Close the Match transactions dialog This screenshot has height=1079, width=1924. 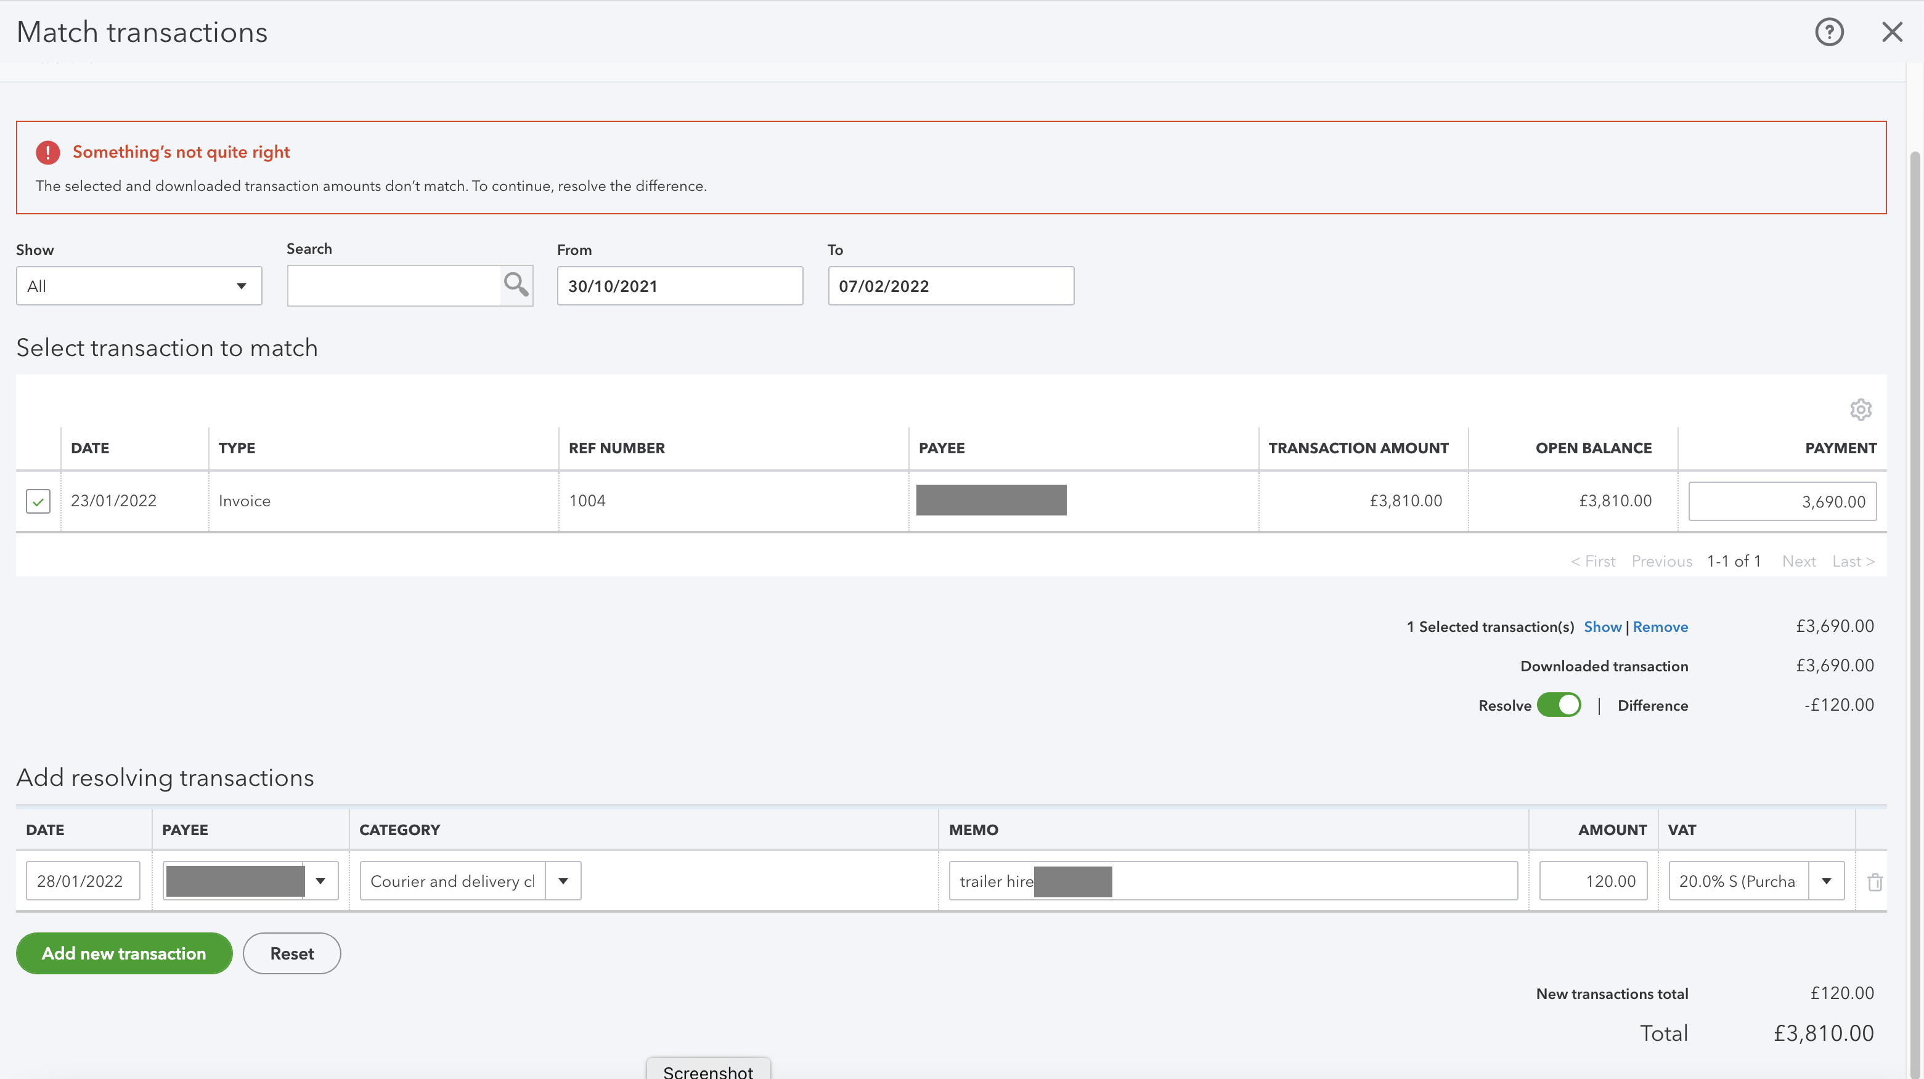pyautogui.click(x=1893, y=31)
